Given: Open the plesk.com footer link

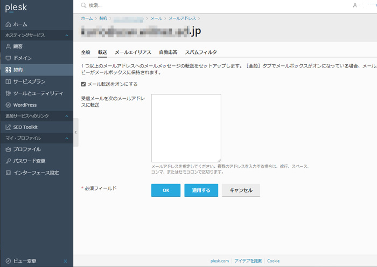Looking at the screenshot, I should (220, 261).
